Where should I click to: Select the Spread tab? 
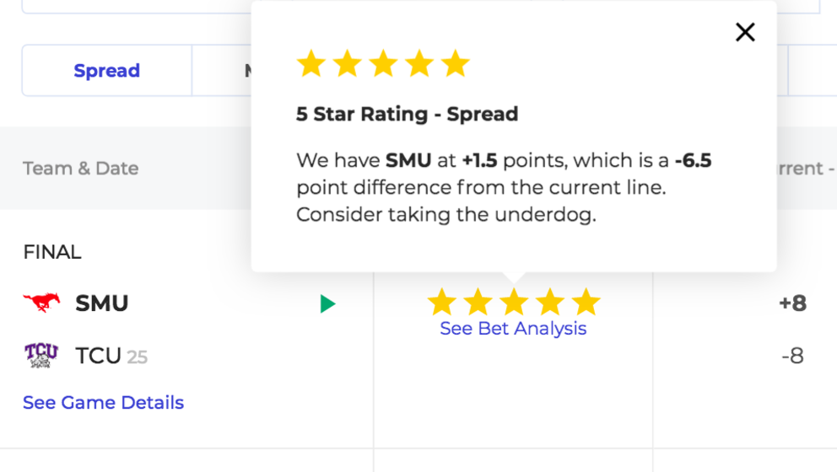[107, 71]
